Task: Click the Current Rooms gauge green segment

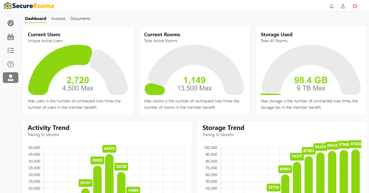Action: coord(154,89)
